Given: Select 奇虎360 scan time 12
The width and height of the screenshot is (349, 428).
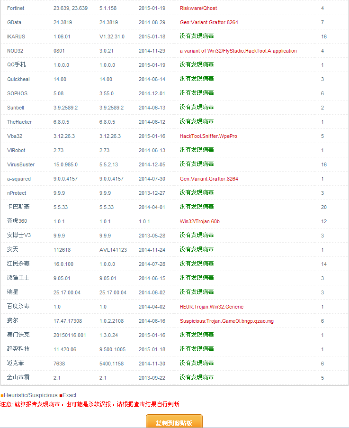Looking at the screenshot, I should (323, 221).
